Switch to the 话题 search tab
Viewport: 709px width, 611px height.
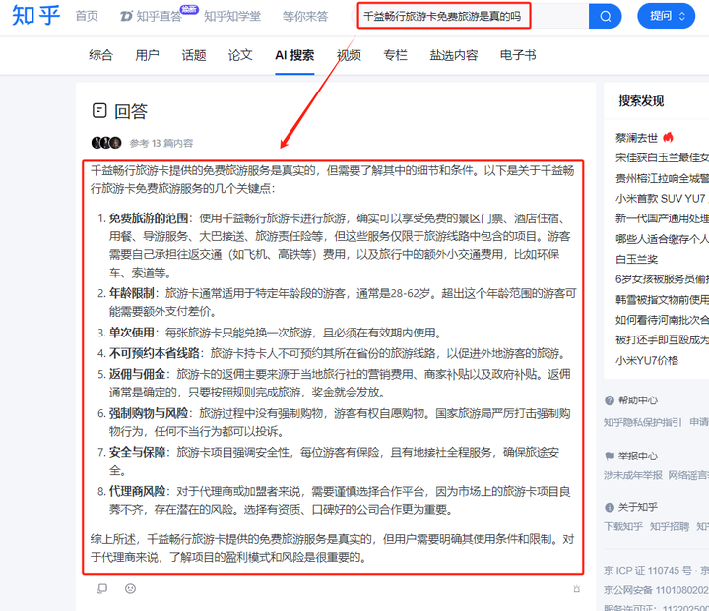point(194,55)
